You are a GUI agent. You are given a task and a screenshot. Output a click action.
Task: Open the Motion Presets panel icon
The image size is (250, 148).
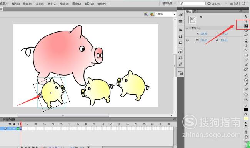pyautogui.click(x=180, y=64)
